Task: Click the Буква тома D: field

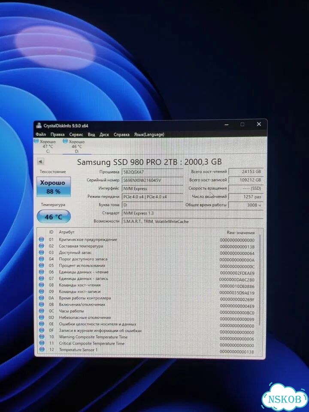Action: tap(152, 205)
